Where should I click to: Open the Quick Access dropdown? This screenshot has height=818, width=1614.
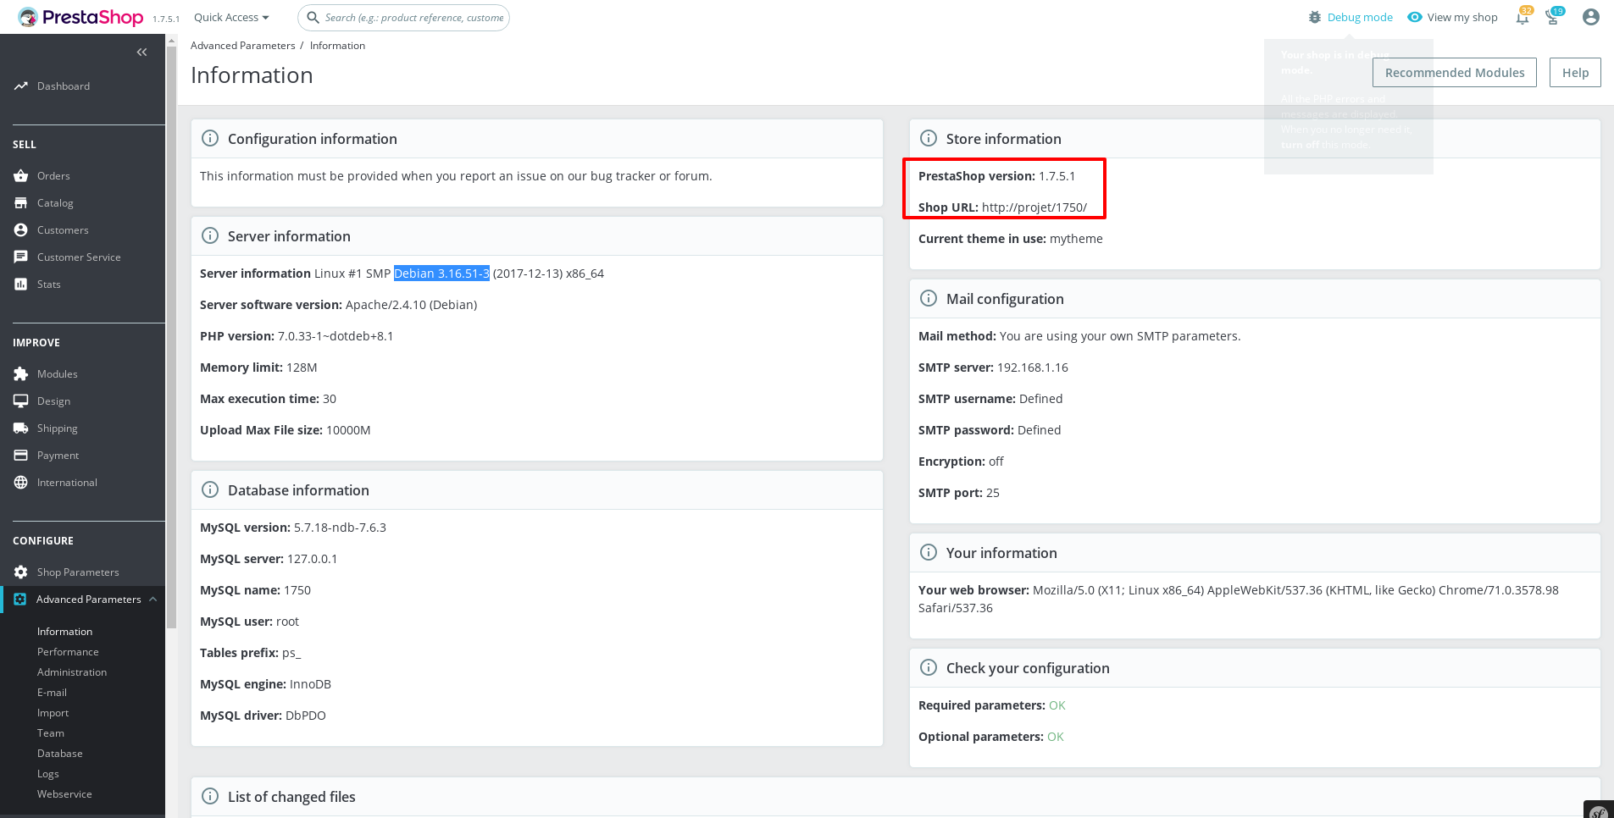231,18
